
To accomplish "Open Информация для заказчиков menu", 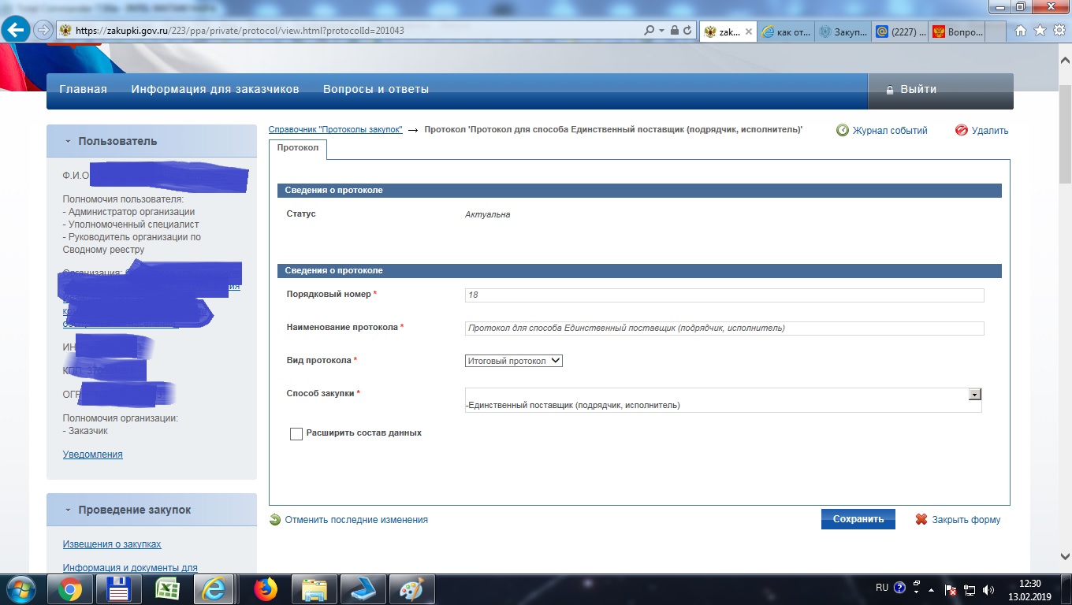I will point(214,90).
